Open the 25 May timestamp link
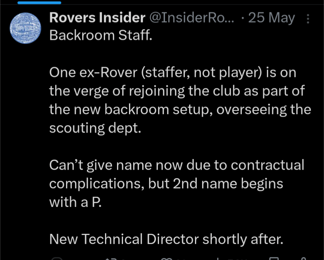Viewport: 324px width, 260px height. pos(271,18)
